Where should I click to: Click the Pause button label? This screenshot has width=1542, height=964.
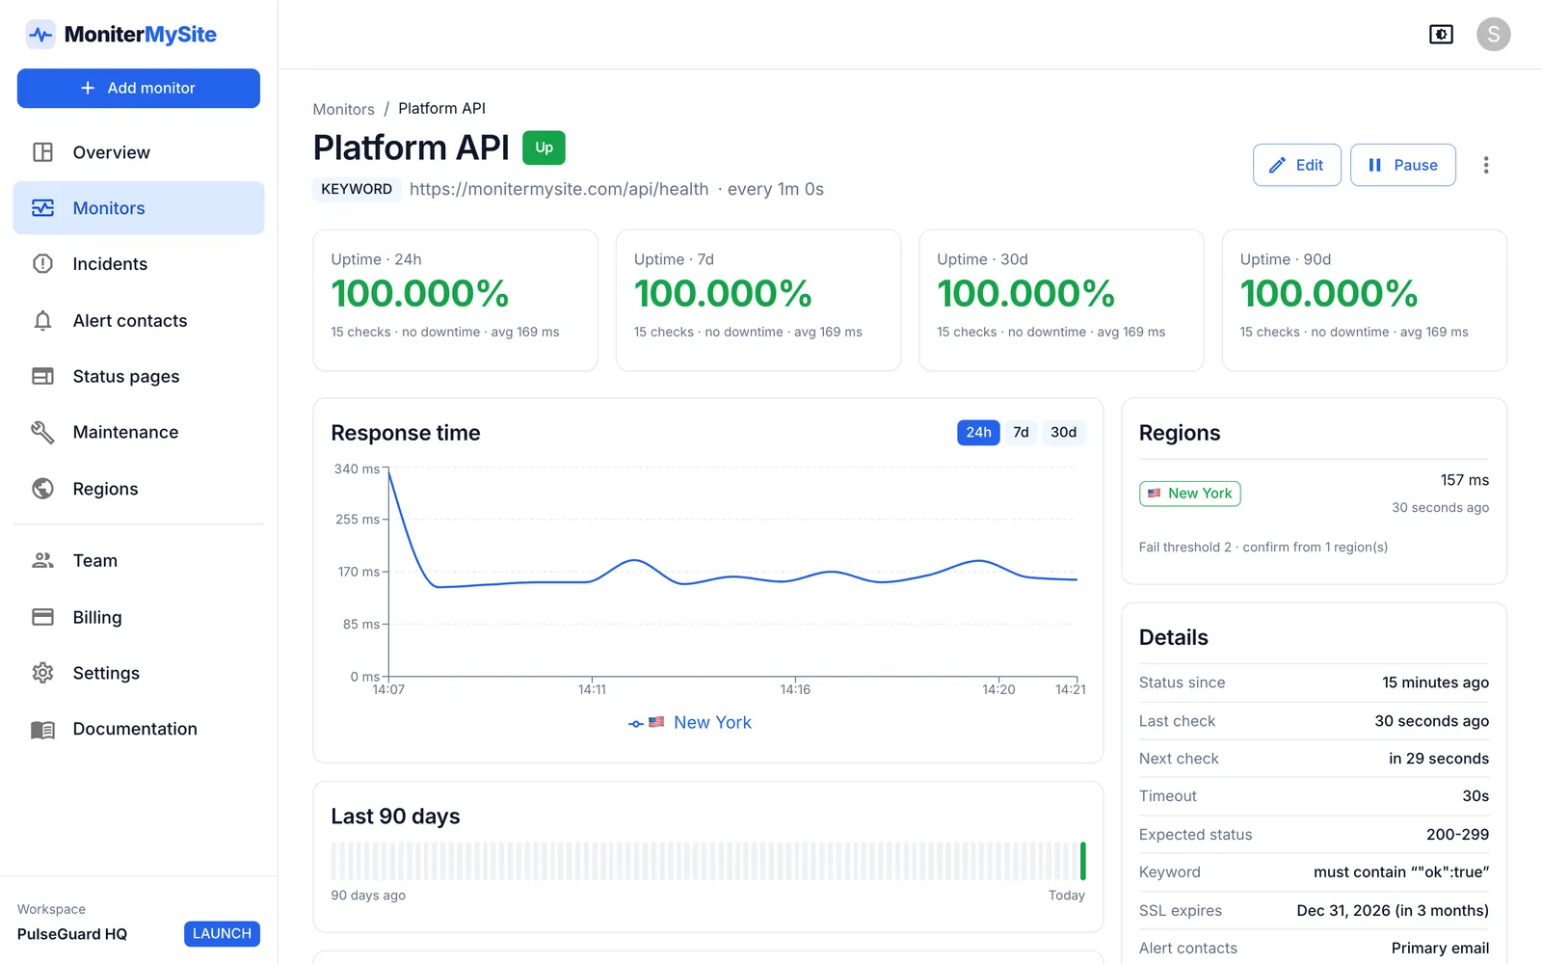pos(1415,165)
